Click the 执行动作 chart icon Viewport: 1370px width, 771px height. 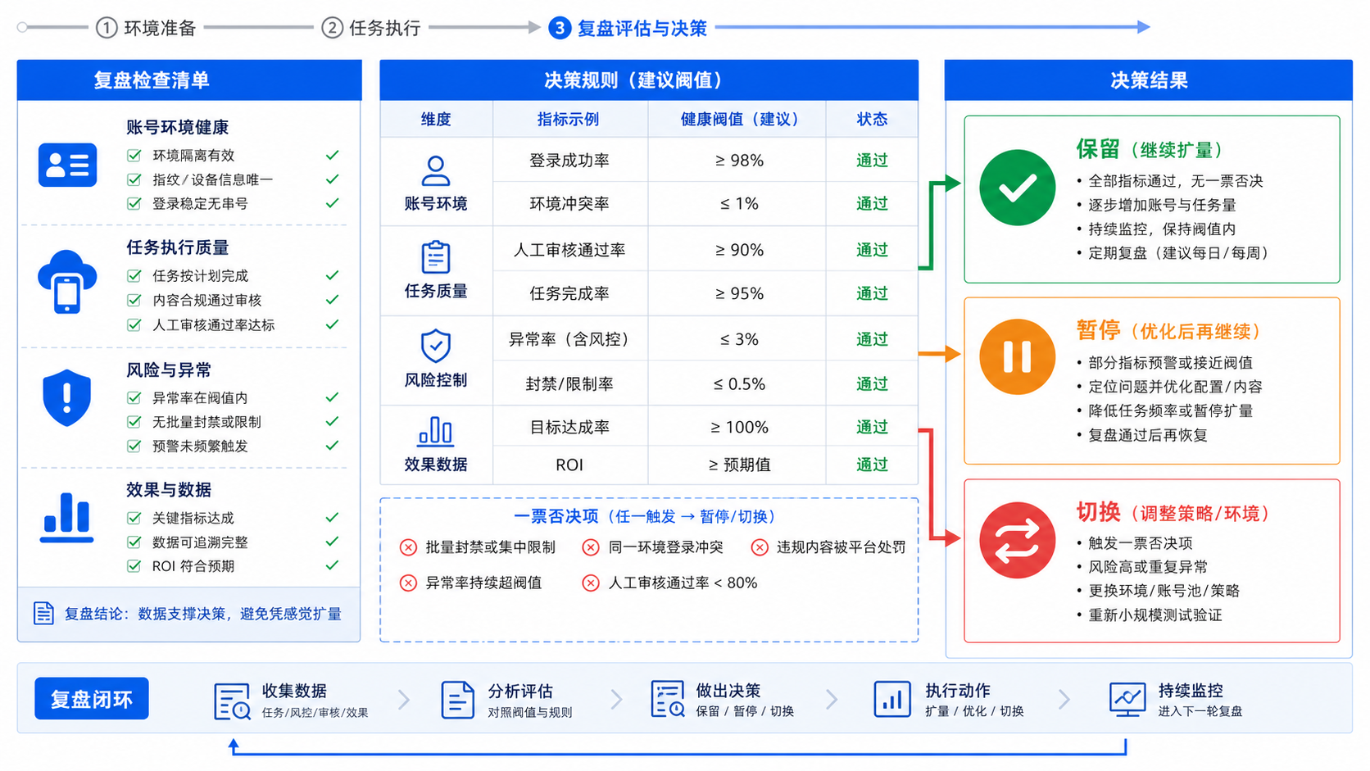pyautogui.click(x=891, y=700)
